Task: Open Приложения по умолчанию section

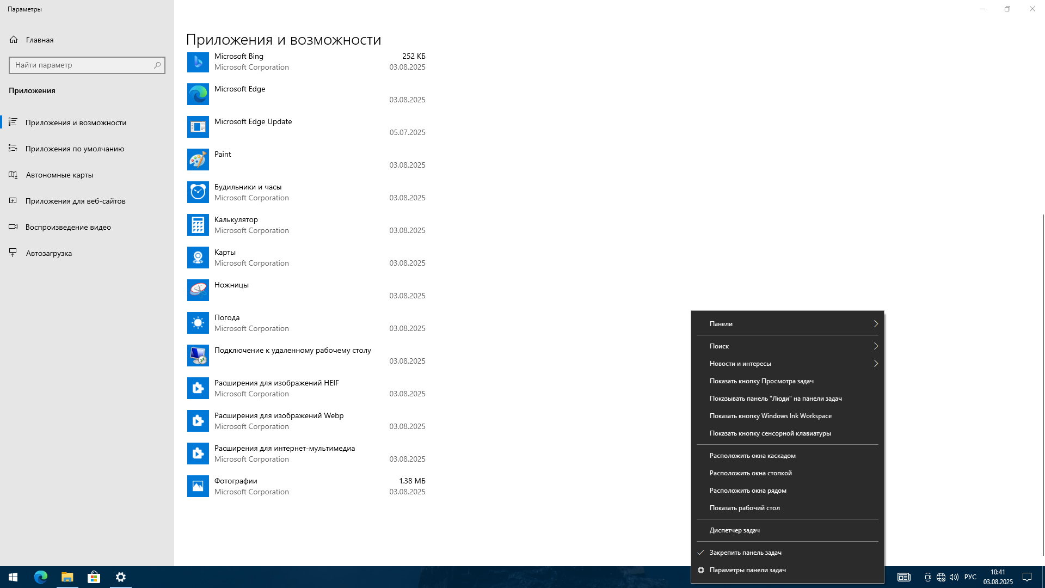Action: click(87, 149)
